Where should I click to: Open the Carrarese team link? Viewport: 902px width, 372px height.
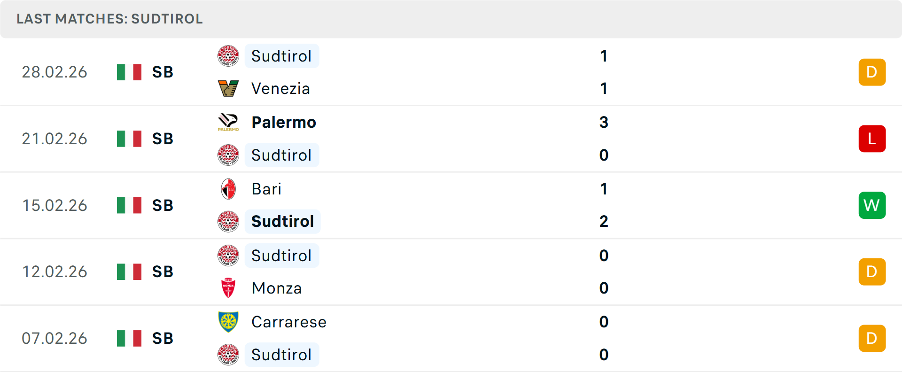(289, 322)
